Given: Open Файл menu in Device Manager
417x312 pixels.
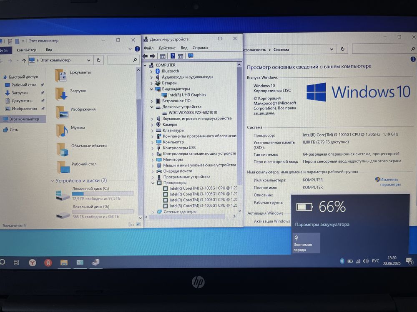Looking at the screenshot, I should pos(149,48).
